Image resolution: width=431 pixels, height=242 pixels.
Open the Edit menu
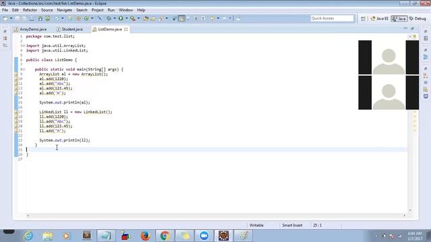pyautogui.click(x=15, y=10)
